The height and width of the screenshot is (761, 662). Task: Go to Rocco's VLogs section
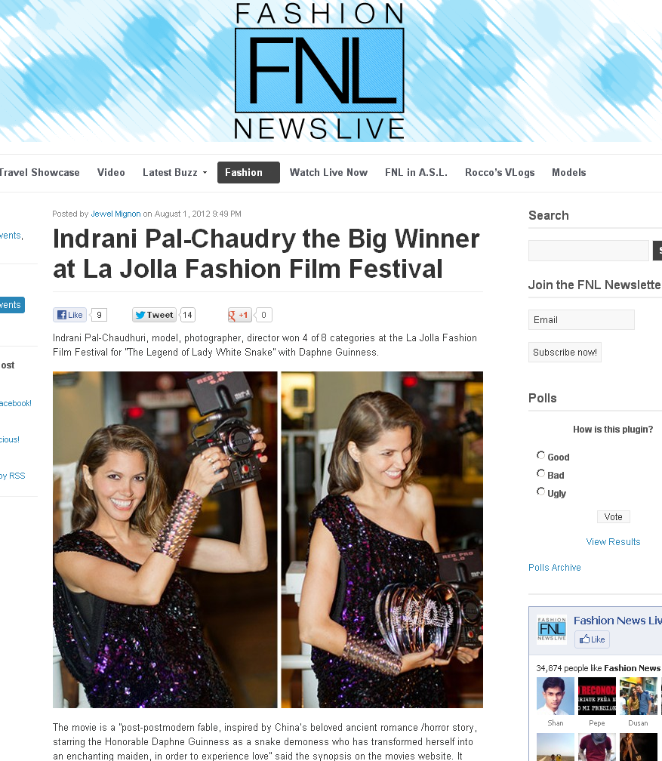pyautogui.click(x=500, y=172)
